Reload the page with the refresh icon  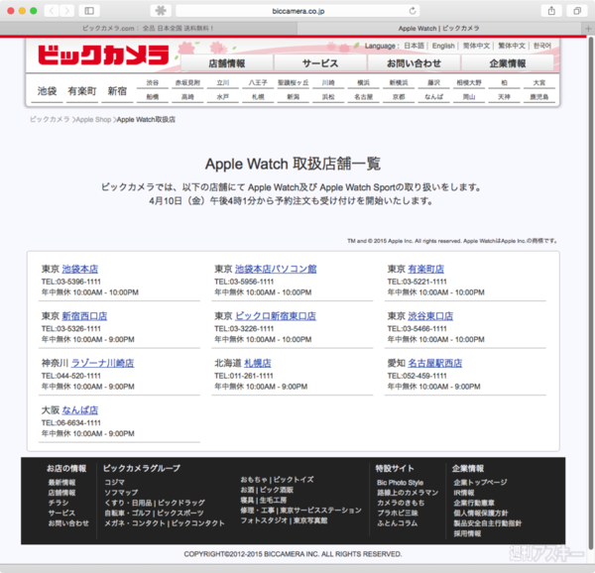(x=413, y=11)
